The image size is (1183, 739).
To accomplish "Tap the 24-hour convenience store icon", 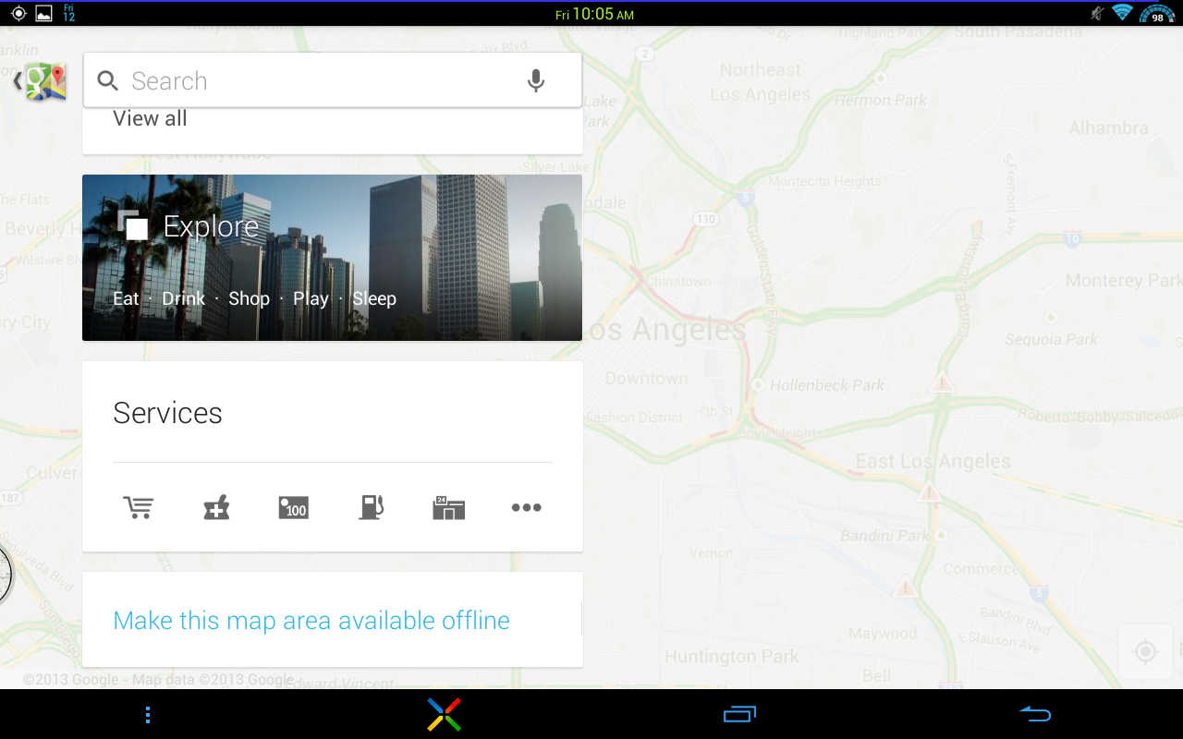I will point(449,507).
